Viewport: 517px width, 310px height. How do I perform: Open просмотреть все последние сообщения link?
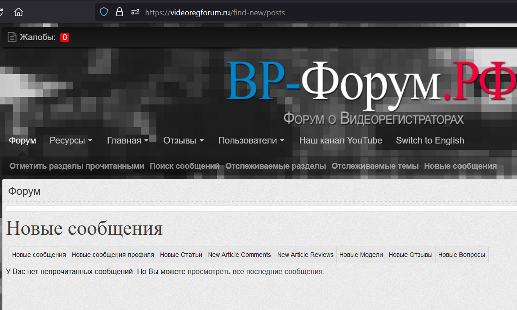[255, 272]
